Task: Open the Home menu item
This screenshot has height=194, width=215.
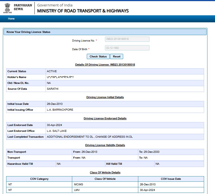Action: click(x=11, y=19)
